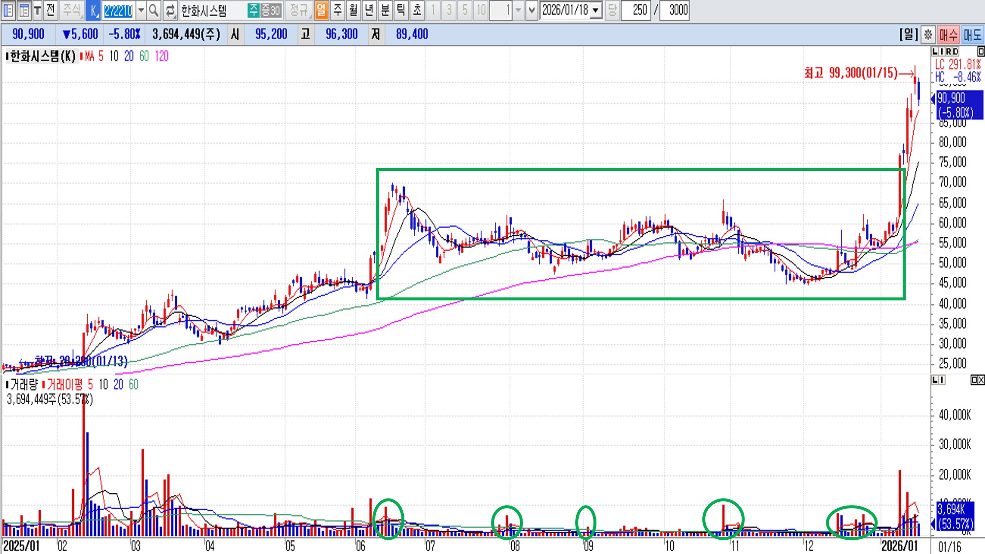Click the refresh/sync arrows icon
The width and height of the screenshot is (985, 554).
pos(170,10)
